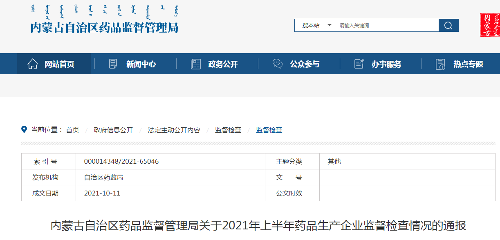
Task: Open 政府信息公开 from the breadcrumb
Action: pos(112,130)
